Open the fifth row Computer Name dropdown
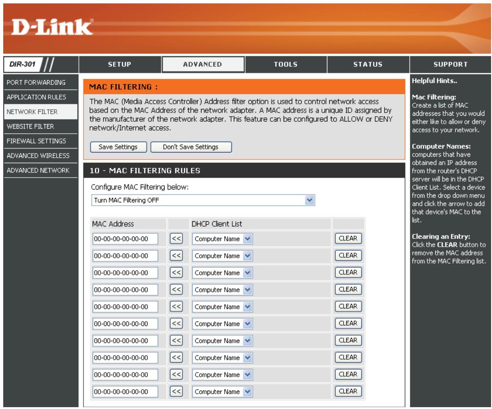 tap(222, 307)
